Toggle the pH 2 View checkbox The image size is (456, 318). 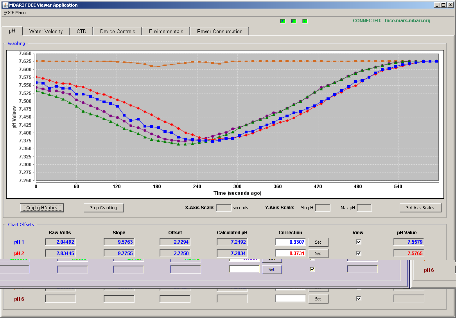point(359,253)
